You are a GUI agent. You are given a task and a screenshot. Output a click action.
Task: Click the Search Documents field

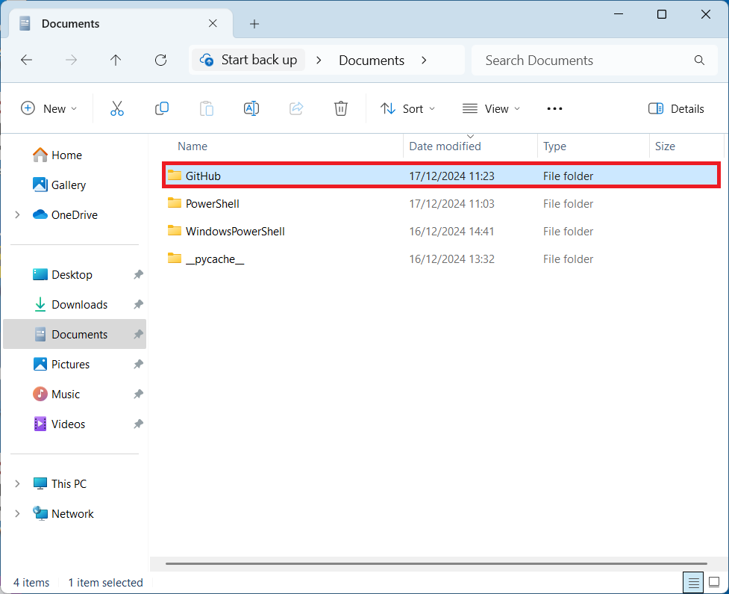pyautogui.click(x=582, y=61)
